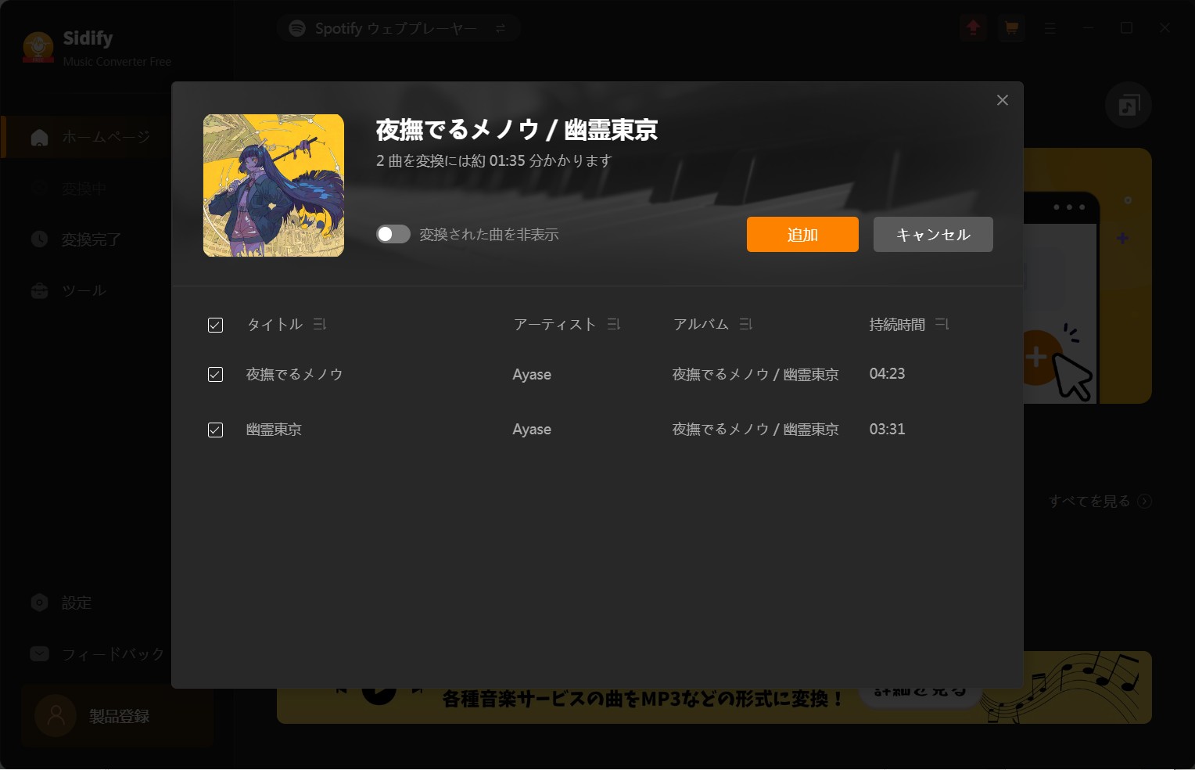The image size is (1195, 770).
Task: Click the album cover artwork thumbnail
Action: pos(274,185)
